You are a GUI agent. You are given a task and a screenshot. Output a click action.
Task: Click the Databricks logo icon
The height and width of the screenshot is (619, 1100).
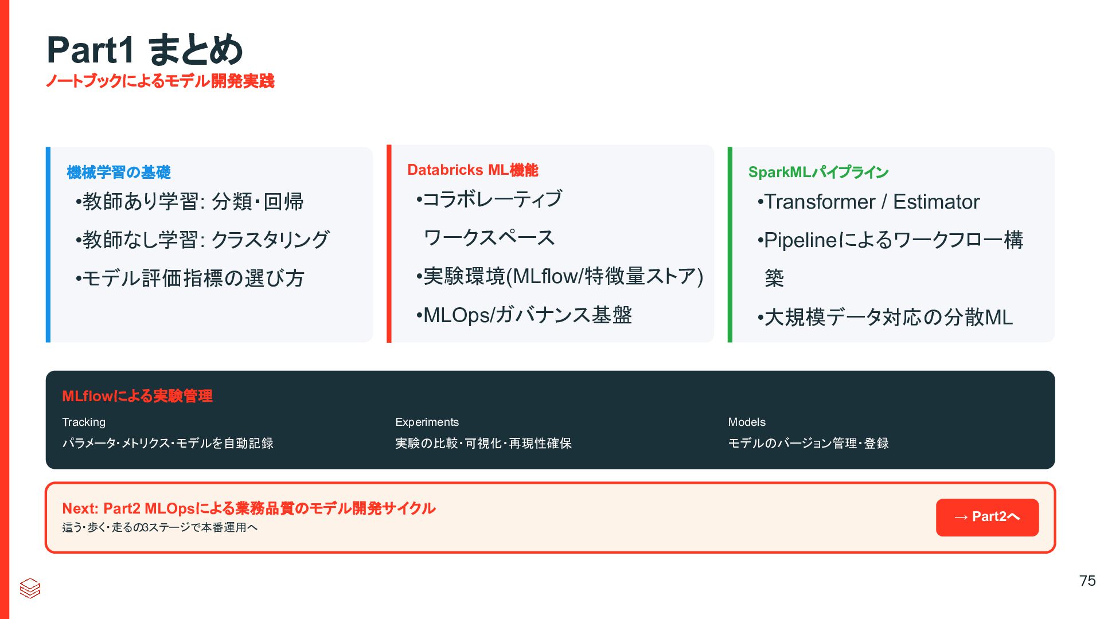30,588
